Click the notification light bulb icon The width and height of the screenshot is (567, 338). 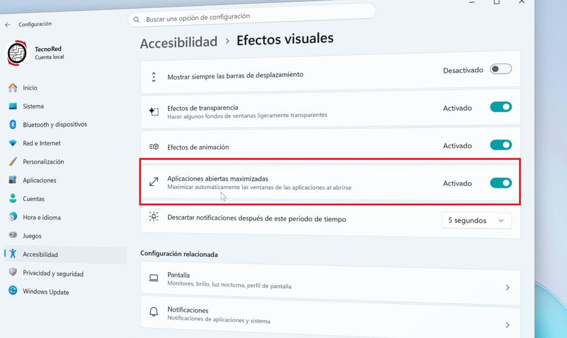pyautogui.click(x=154, y=217)
